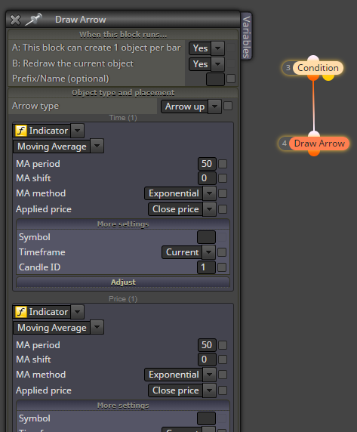Open Applied price dropdown in Price section
The width and height of the screenshot is (357, 432).
(209, 390)
